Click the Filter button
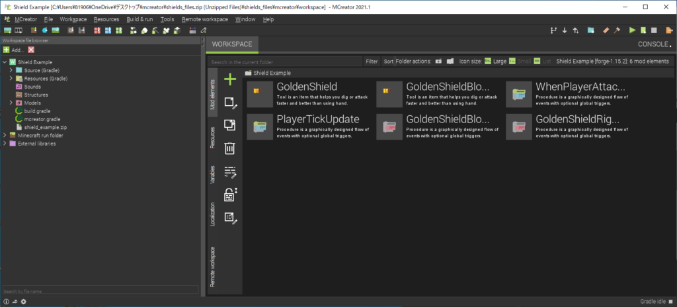The width and height of the screenshot is (677, 307). [x=372, y=62]
